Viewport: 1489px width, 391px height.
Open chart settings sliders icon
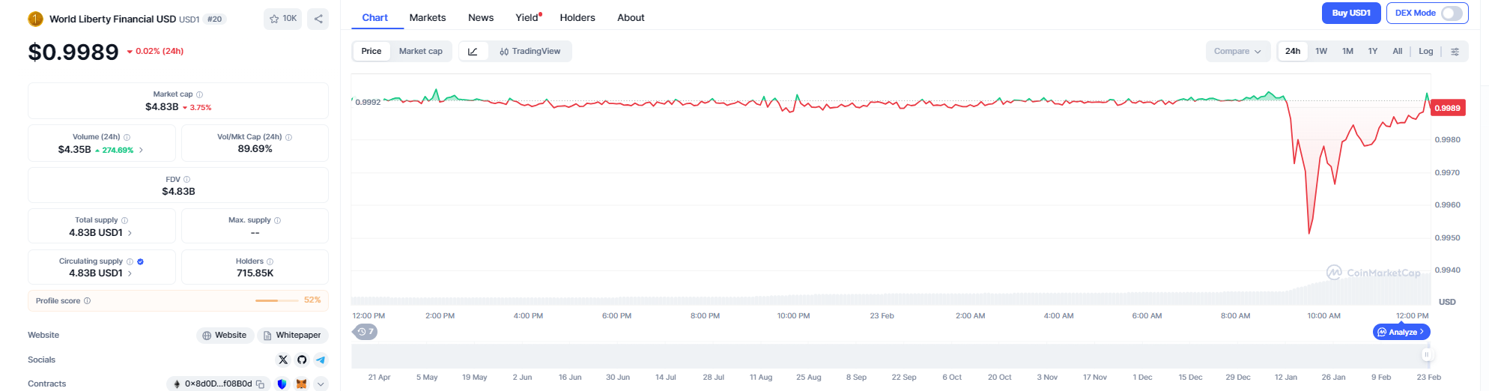1455,52
